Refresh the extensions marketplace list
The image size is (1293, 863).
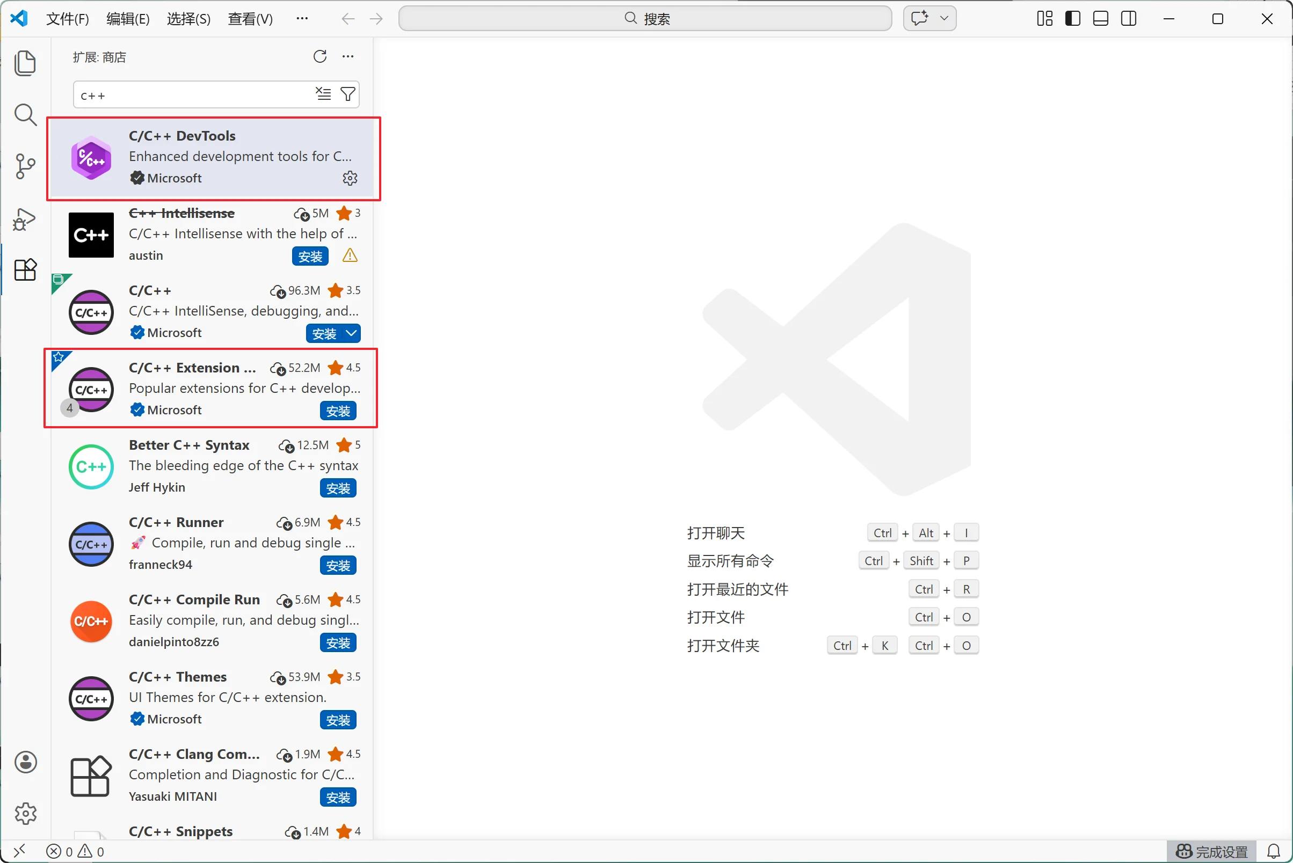click(320, 57)
